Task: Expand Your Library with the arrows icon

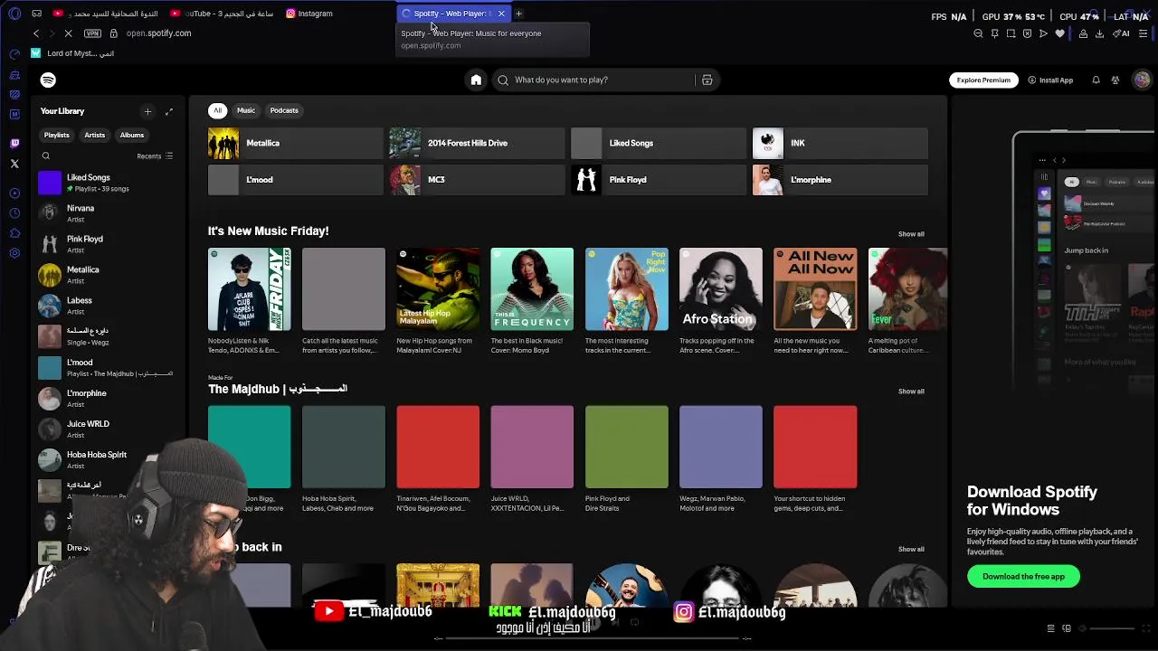Action: 168,111
